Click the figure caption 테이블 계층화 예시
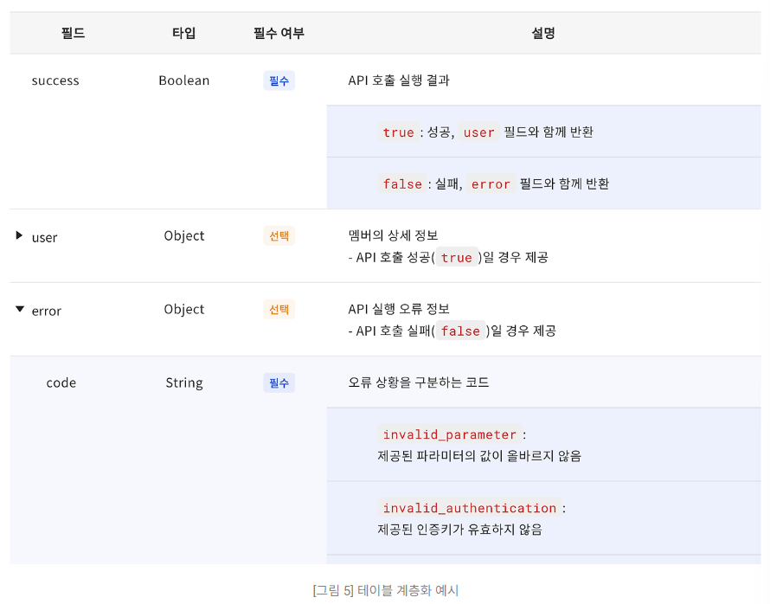The width and height of the screenshot is (770, 604). coord(385,591)
